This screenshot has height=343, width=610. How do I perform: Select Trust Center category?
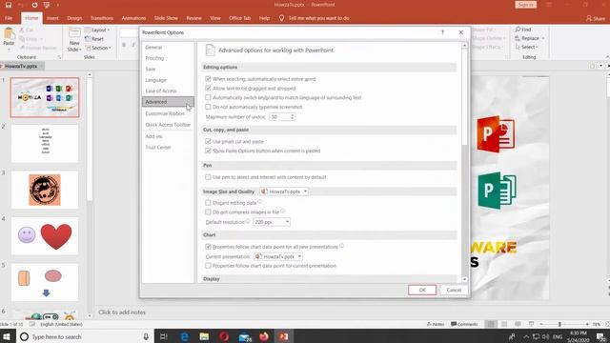(168, 148)
